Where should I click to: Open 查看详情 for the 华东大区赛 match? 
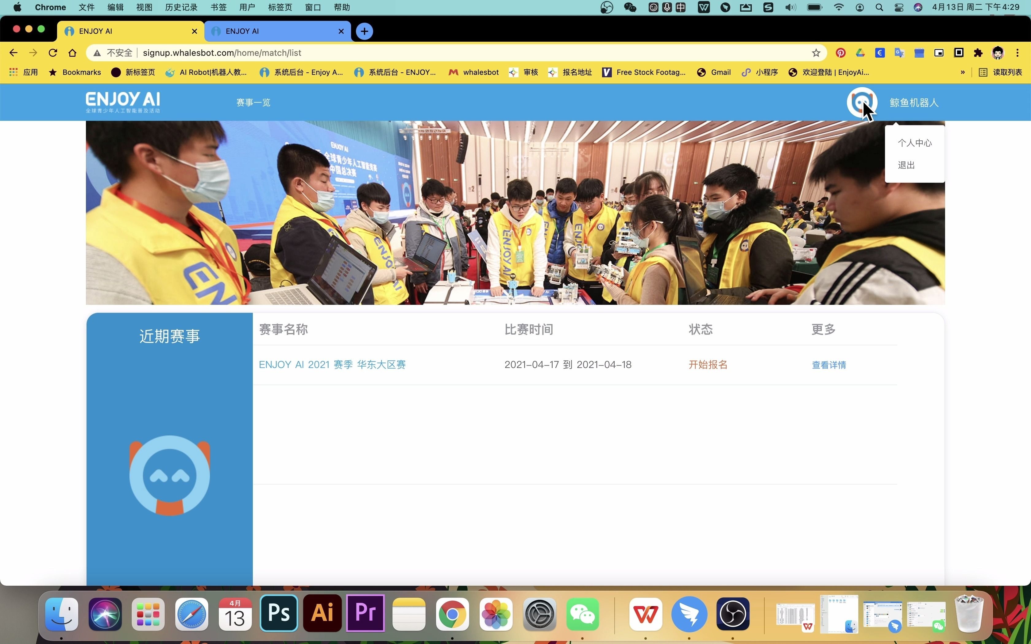pyautogui.click(x=828, y=365)
